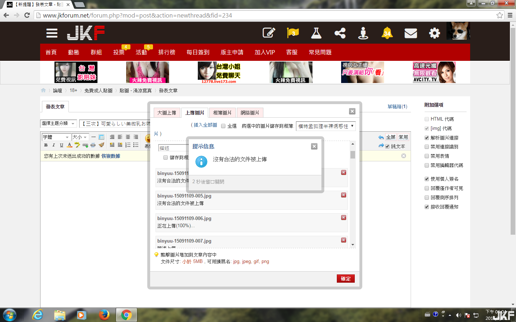Image resolution: width=516 pixels, height=322 pixels.
Task: Open the album selection dropdown in the dialog
Action: pos(326,126)
